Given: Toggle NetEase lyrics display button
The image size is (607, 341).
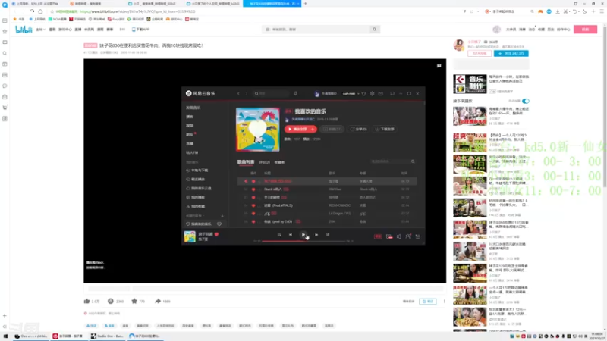Looking at the screenshot, I should pyautogui.click(x=328, y=235).
